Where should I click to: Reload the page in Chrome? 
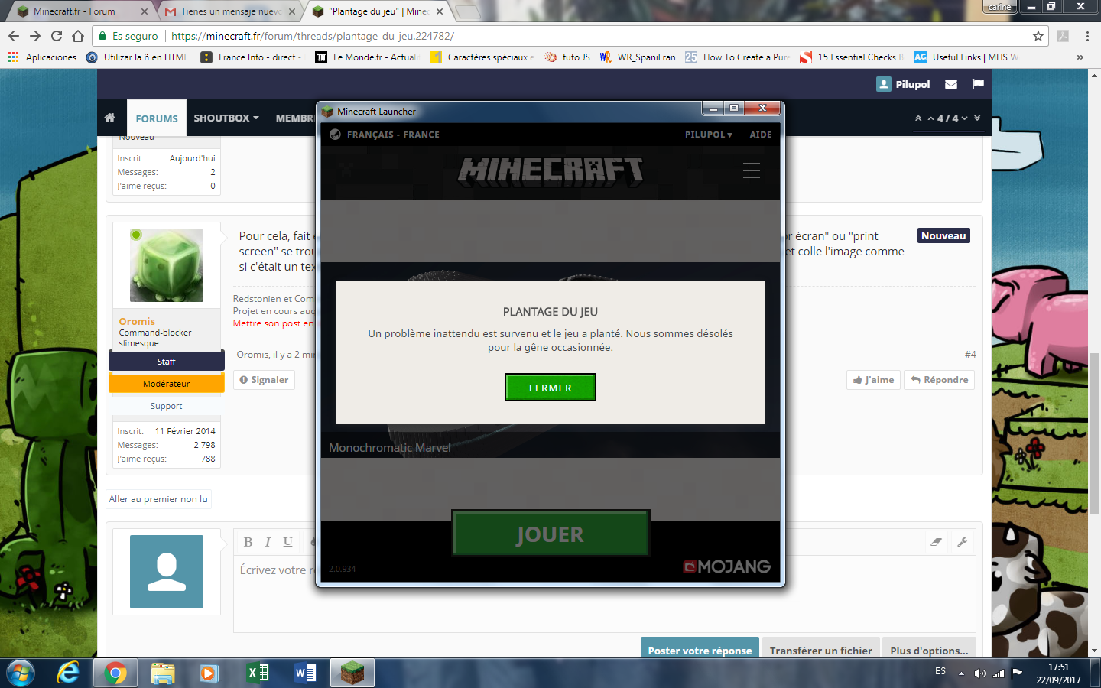(57, 36)
